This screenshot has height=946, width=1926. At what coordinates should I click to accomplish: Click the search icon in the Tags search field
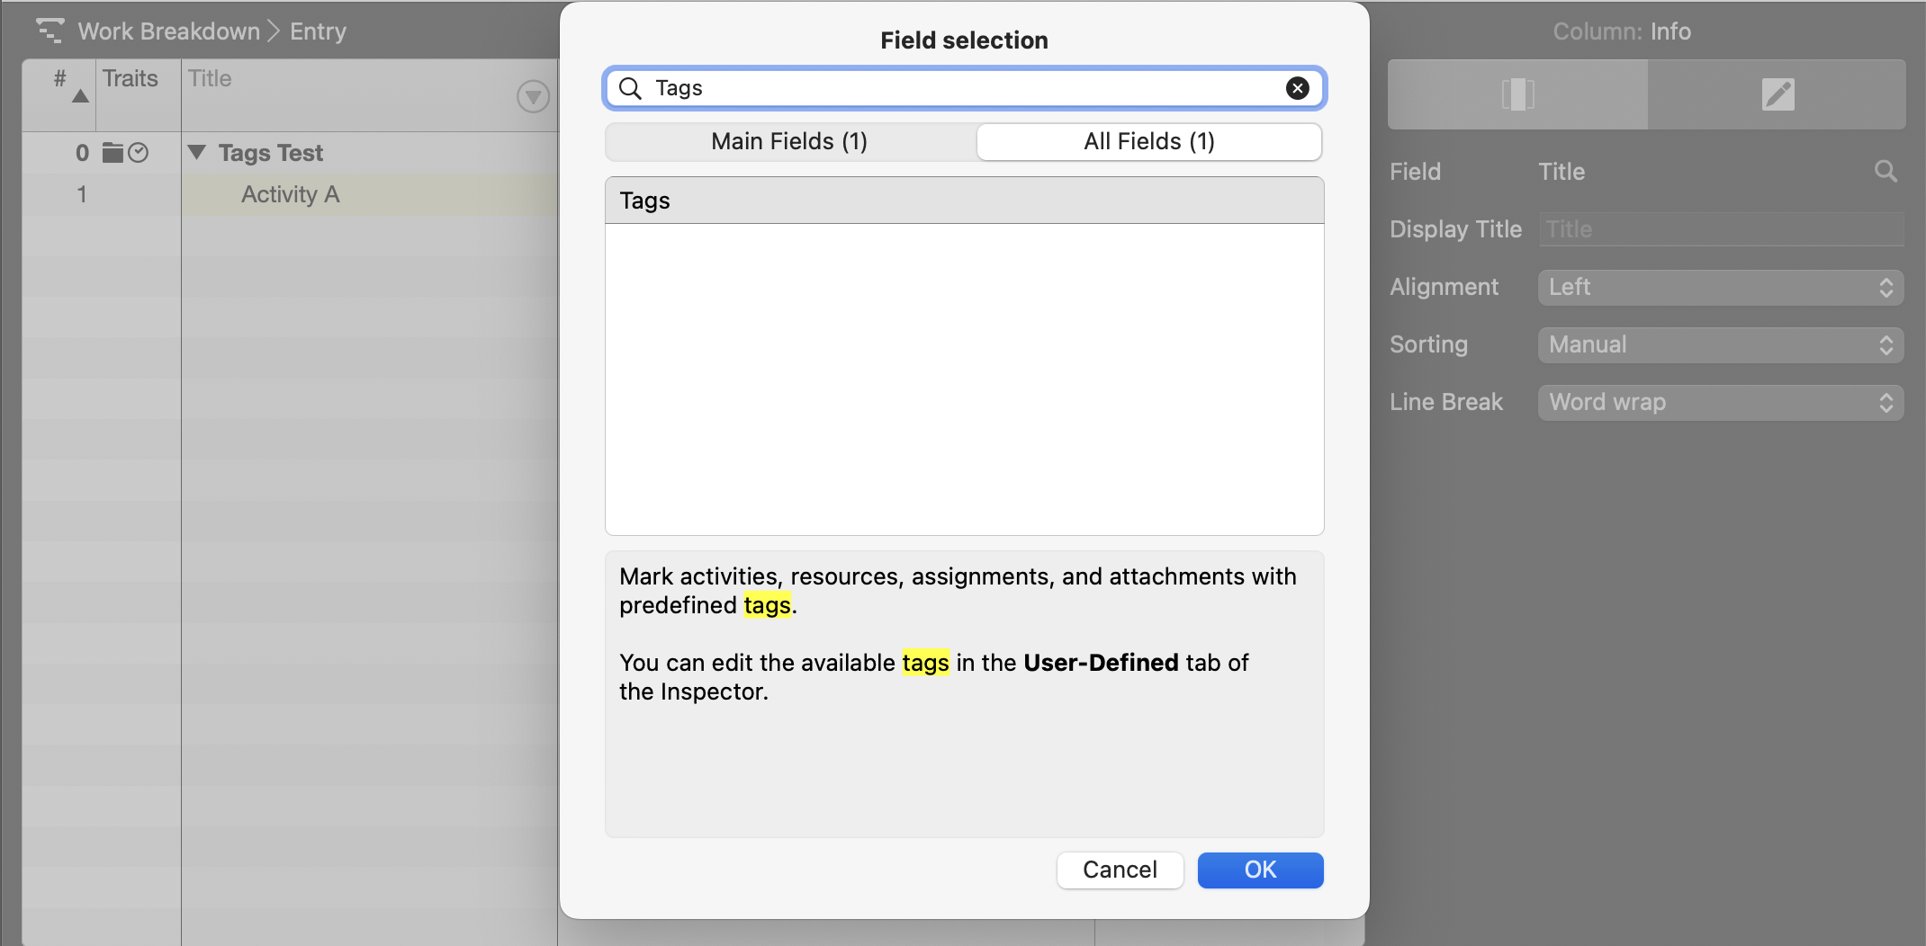[x=631, y=88]
